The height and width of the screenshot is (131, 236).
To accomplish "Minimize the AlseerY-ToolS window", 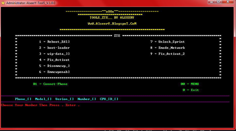I will pyautogui.click(x=211, y=2).
